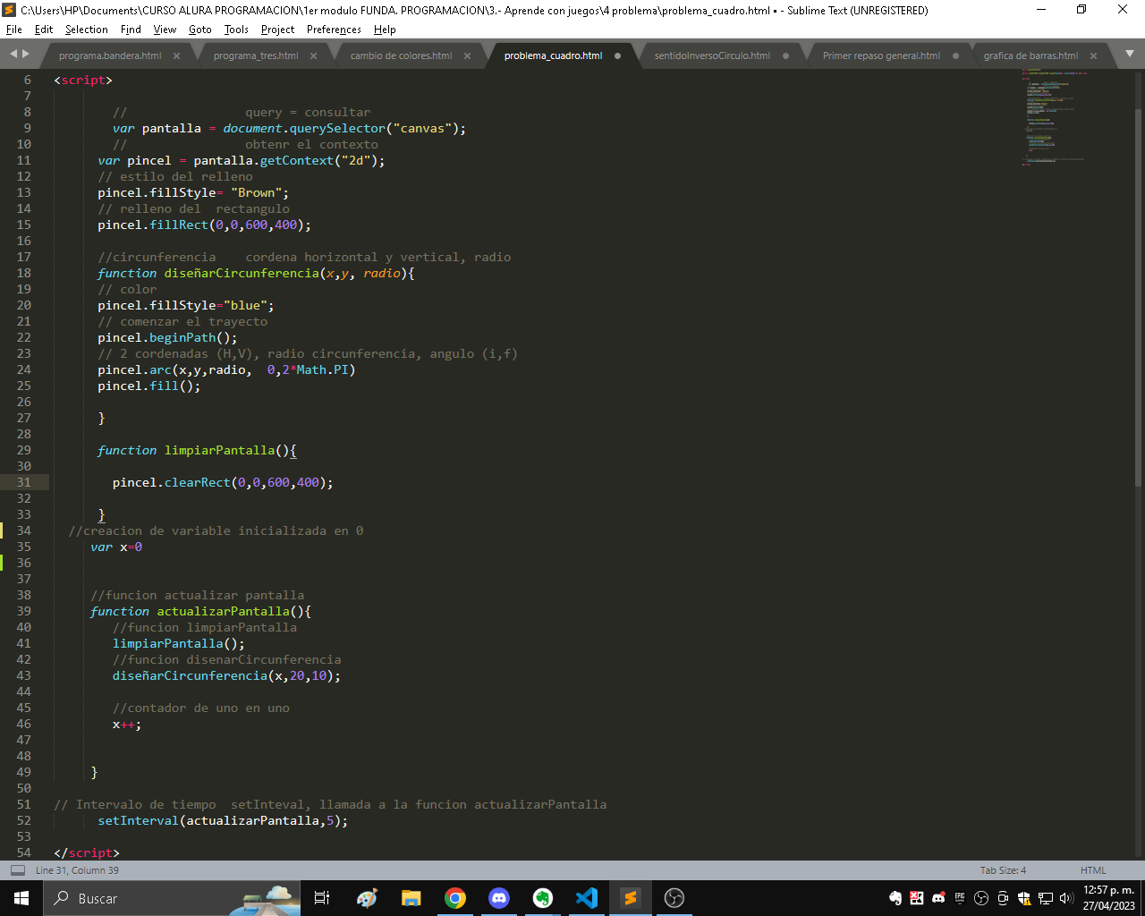This screenshot has width=1145, height=916.
Task: Switch to the programa_tres.html tab
Action: tap(256, 55)
